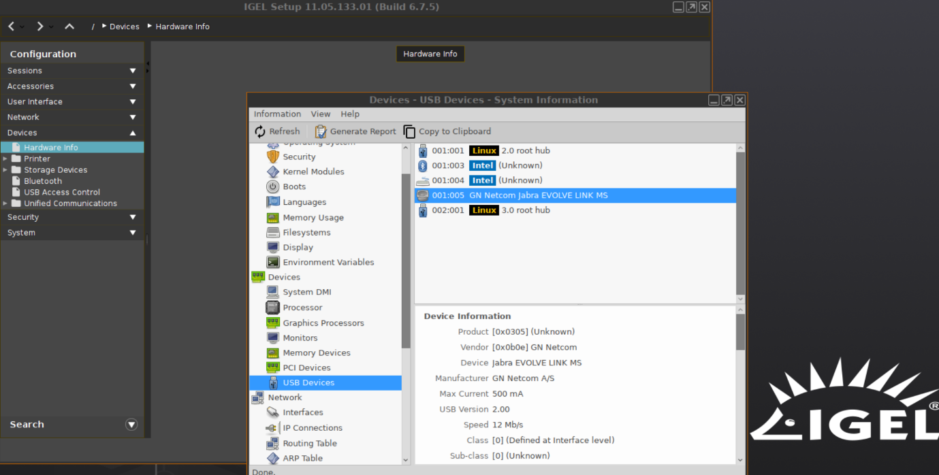Image resolution: width=939 pixels, height=475 pixels.
Task: Go back with IGEL Setup back arrow
Action: click(12, 27)
